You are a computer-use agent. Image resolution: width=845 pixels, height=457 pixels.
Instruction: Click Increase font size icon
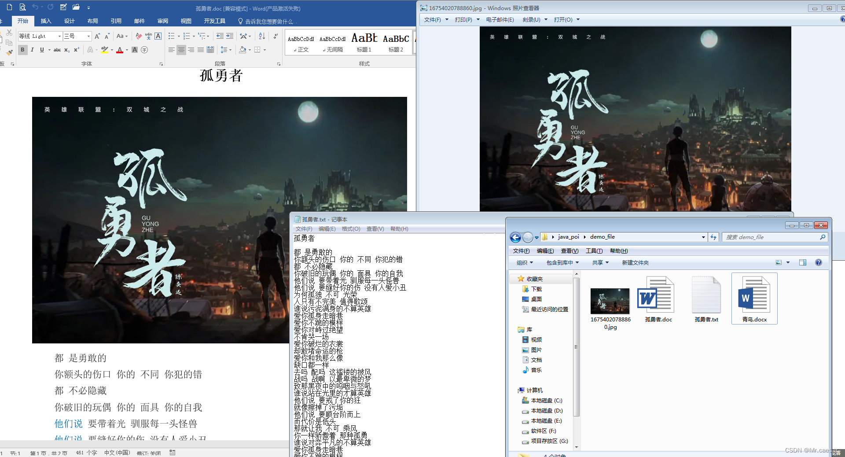pos(97,36)
